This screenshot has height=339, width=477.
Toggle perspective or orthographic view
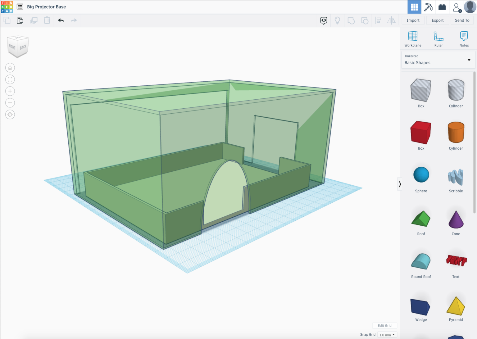[10, 115]
